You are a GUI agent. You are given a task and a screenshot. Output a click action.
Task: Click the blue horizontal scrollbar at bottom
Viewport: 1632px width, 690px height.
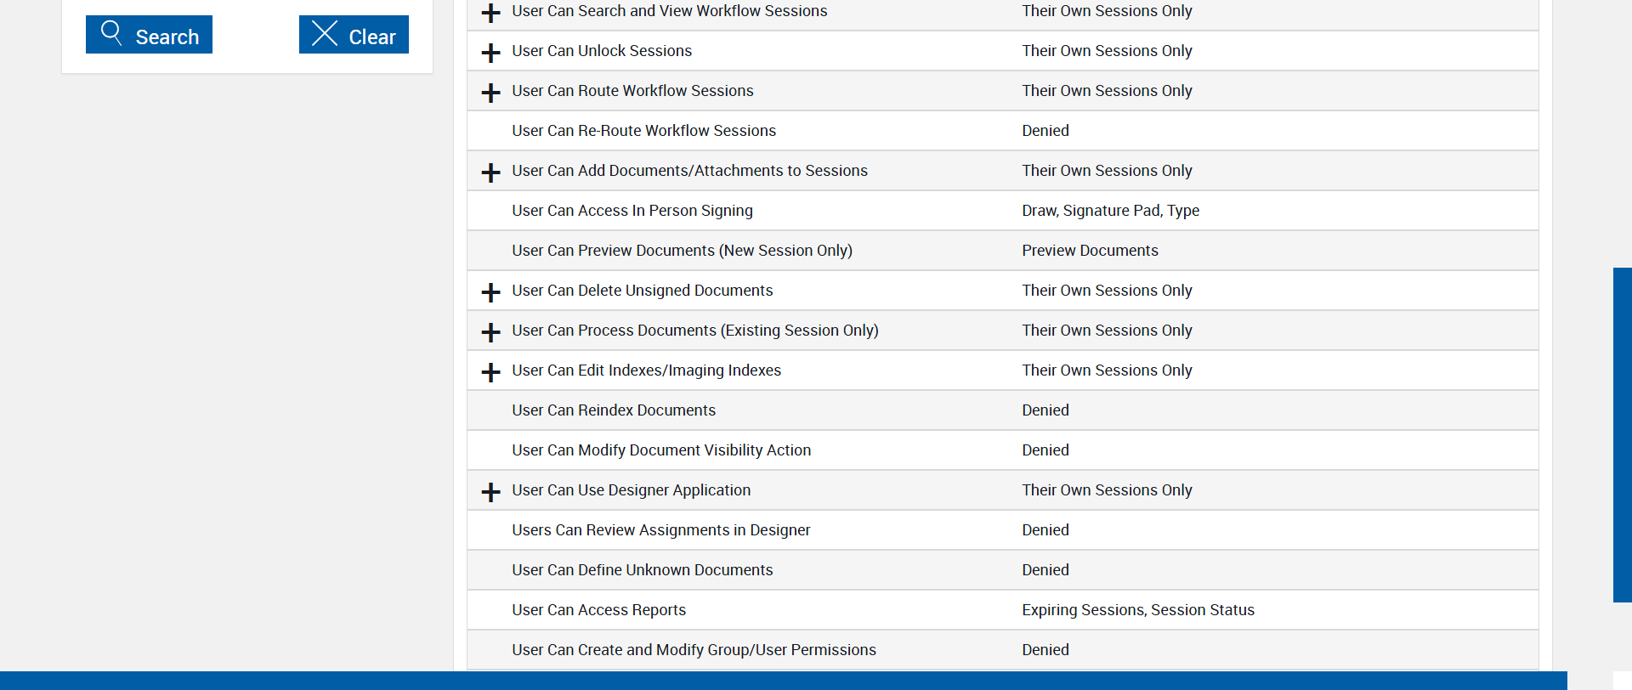[x=782, y=681]
